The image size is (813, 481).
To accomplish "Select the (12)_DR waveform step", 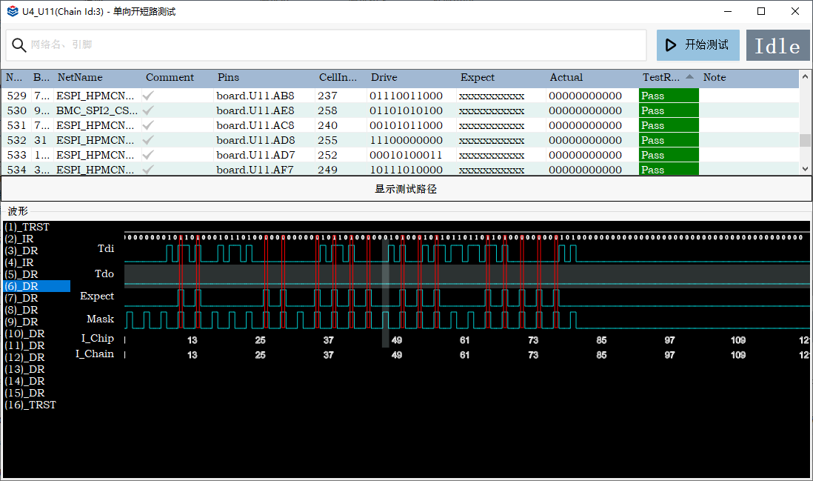I will [x=24, y=357].
